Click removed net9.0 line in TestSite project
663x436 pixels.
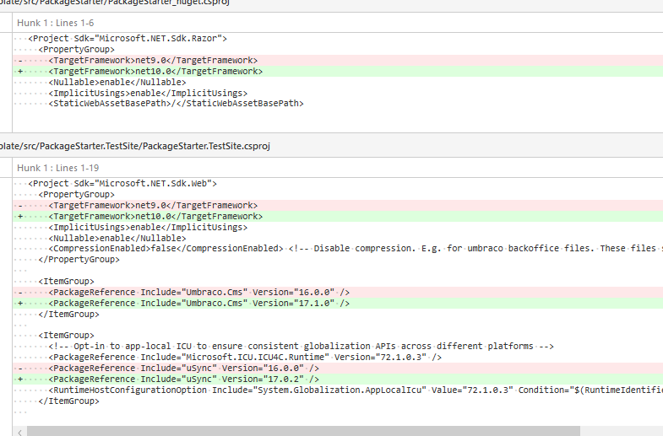coord(152,205)
